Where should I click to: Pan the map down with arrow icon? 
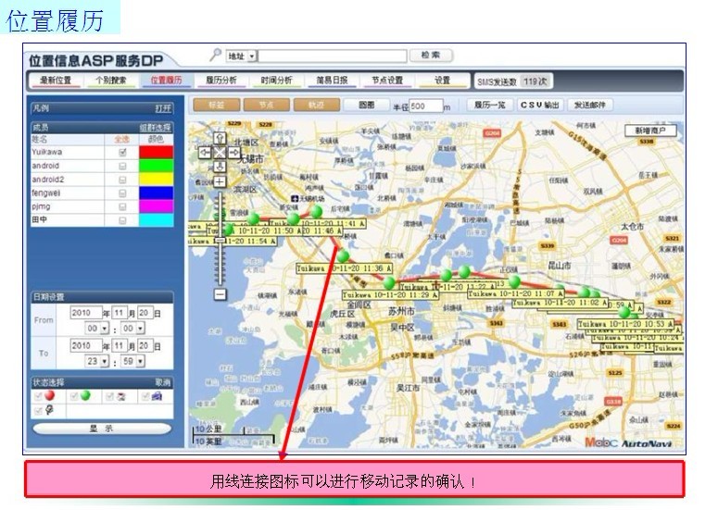coord(220,166)
